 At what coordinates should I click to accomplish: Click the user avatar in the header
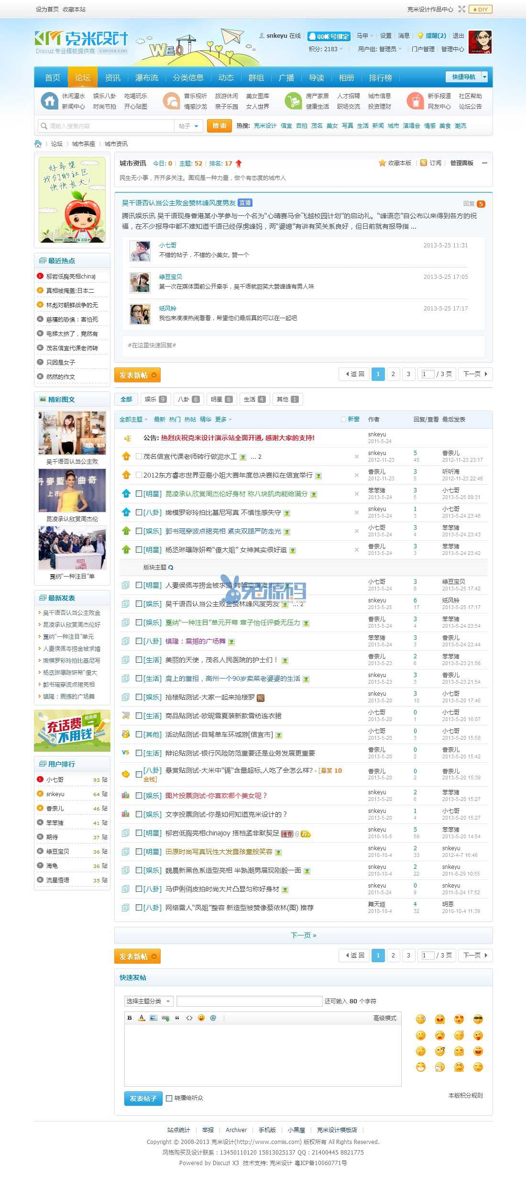(480, 42)
